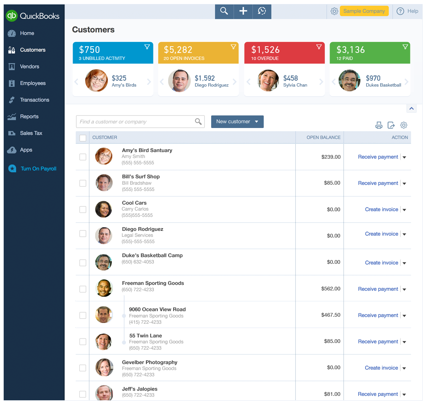The image size is (426, 404).
Task: Select the $750 Unbilled Activity tile
Action: [113, 53]
